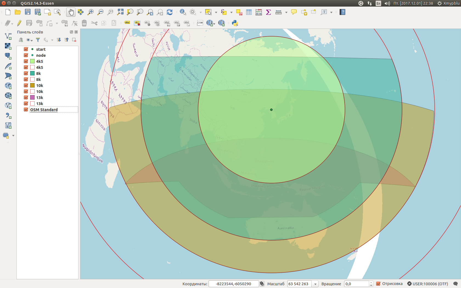Open the Python console

pos(235,23)
